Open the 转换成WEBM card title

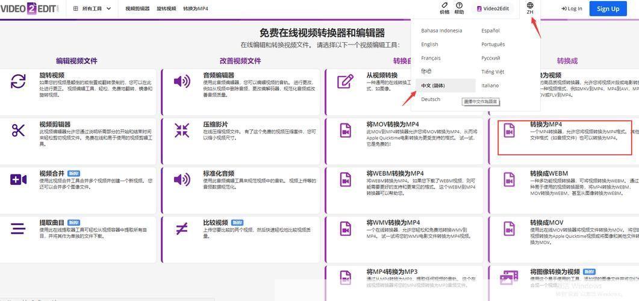(549, 173)
